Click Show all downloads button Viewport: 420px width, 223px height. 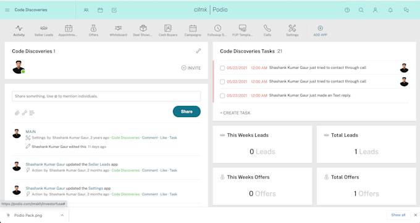[398, 215]
